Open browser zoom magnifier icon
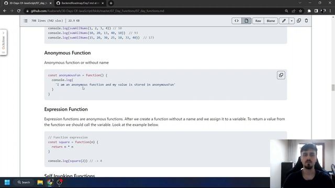Screen dimensions: 335x188 286,11
